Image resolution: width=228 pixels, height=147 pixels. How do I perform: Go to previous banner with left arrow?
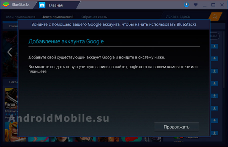click(x=10, y=52)
